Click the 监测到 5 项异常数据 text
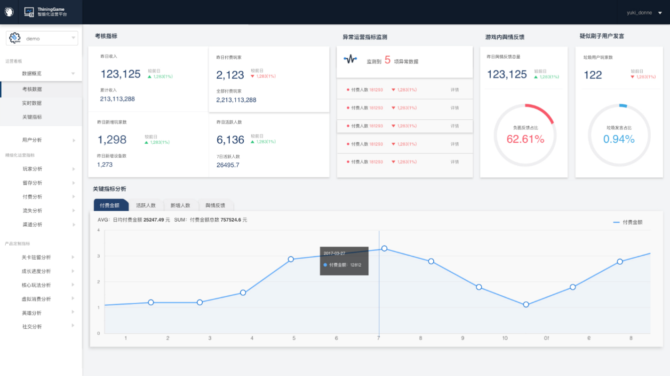This screenshot has width=670, height=376. click(392, 61)
